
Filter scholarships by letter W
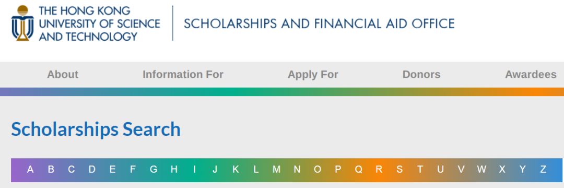[481, 169]
